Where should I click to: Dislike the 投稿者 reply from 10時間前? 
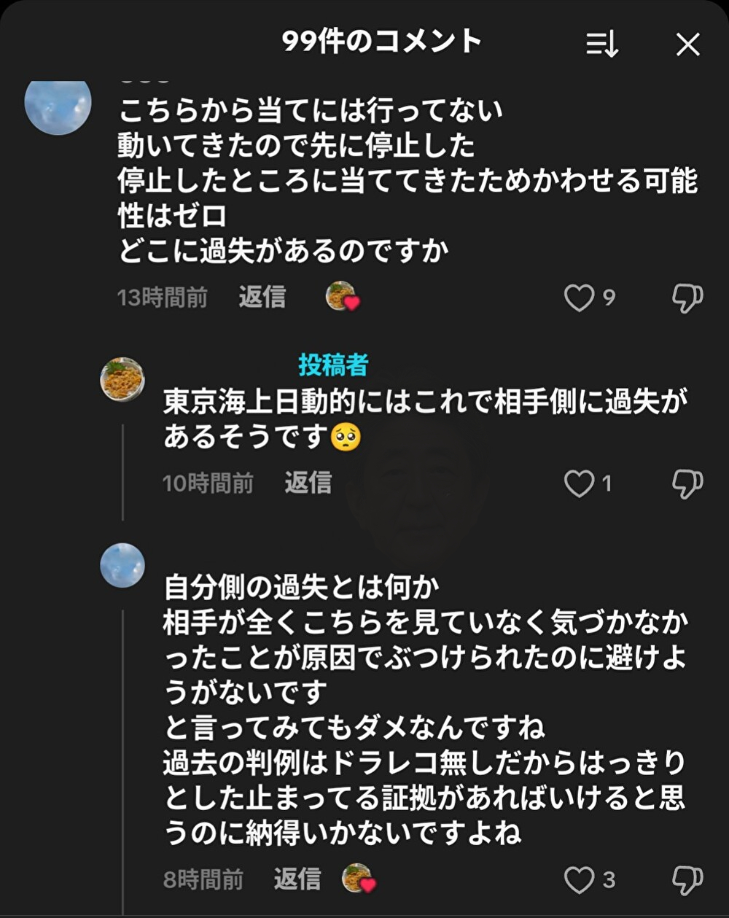click(x=687, y=483)
